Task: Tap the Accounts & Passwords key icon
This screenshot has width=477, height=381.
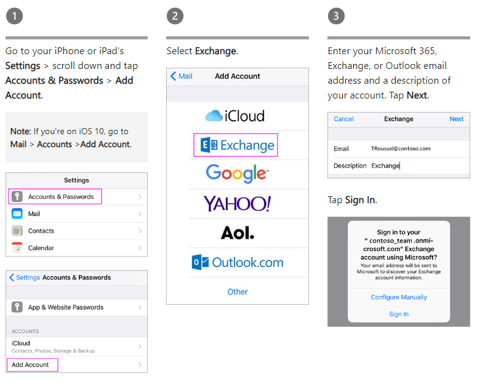Action: pos(17,196)
